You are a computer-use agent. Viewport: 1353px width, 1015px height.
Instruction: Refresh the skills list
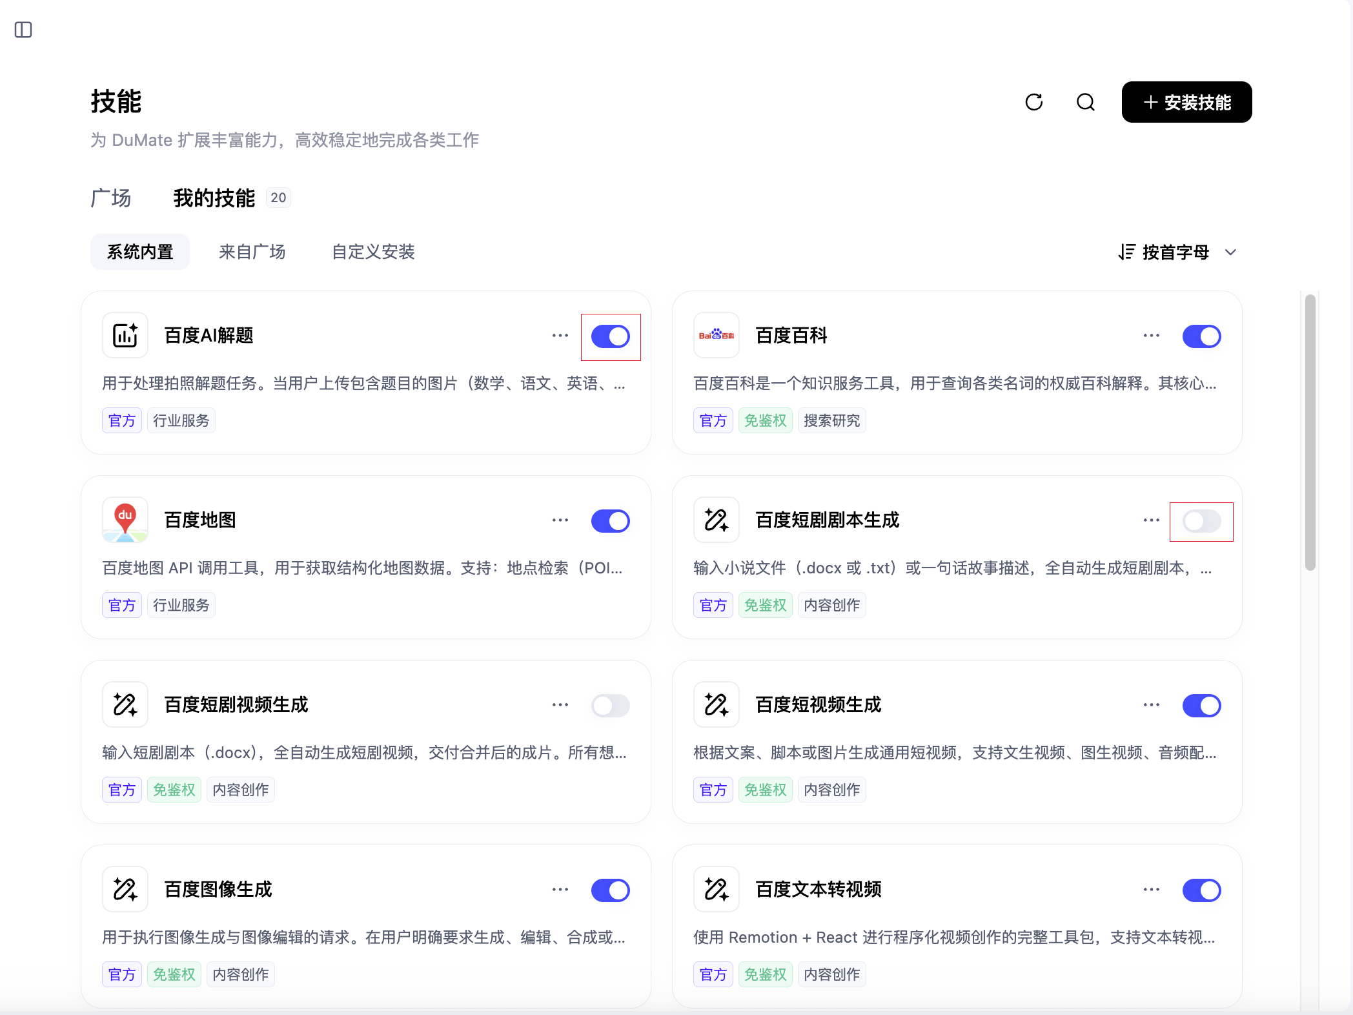(1034, 102)
